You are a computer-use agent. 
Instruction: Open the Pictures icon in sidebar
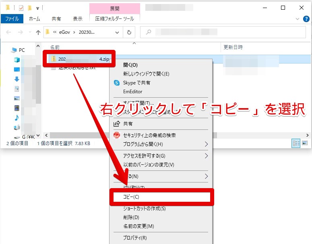(x=17, y=98)
